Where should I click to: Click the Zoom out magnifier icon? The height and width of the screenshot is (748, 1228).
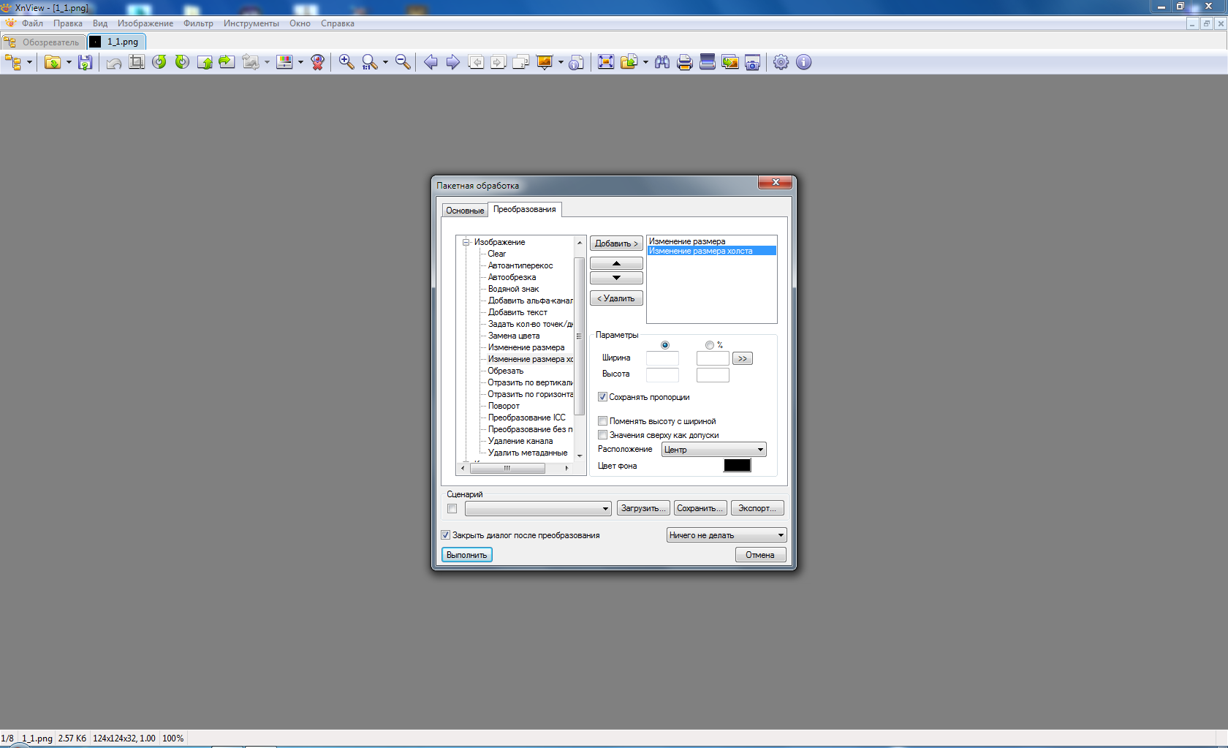click(403, 63)
